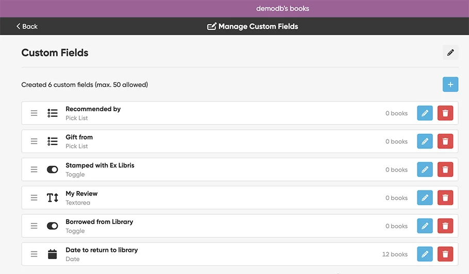The image size is (469, 274).
Task: Delete the Gift from field
Action: 445,142
